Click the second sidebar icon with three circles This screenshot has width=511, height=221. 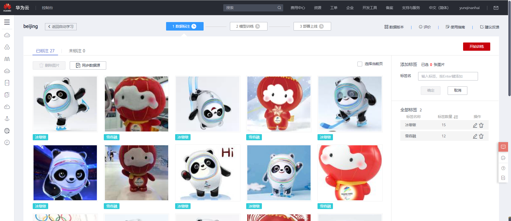7,47
